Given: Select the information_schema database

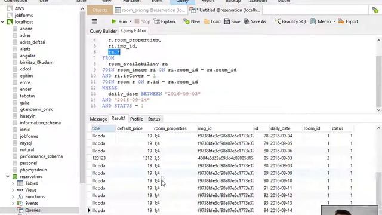Looking at the screenshot, I should [x=40, y=123].
